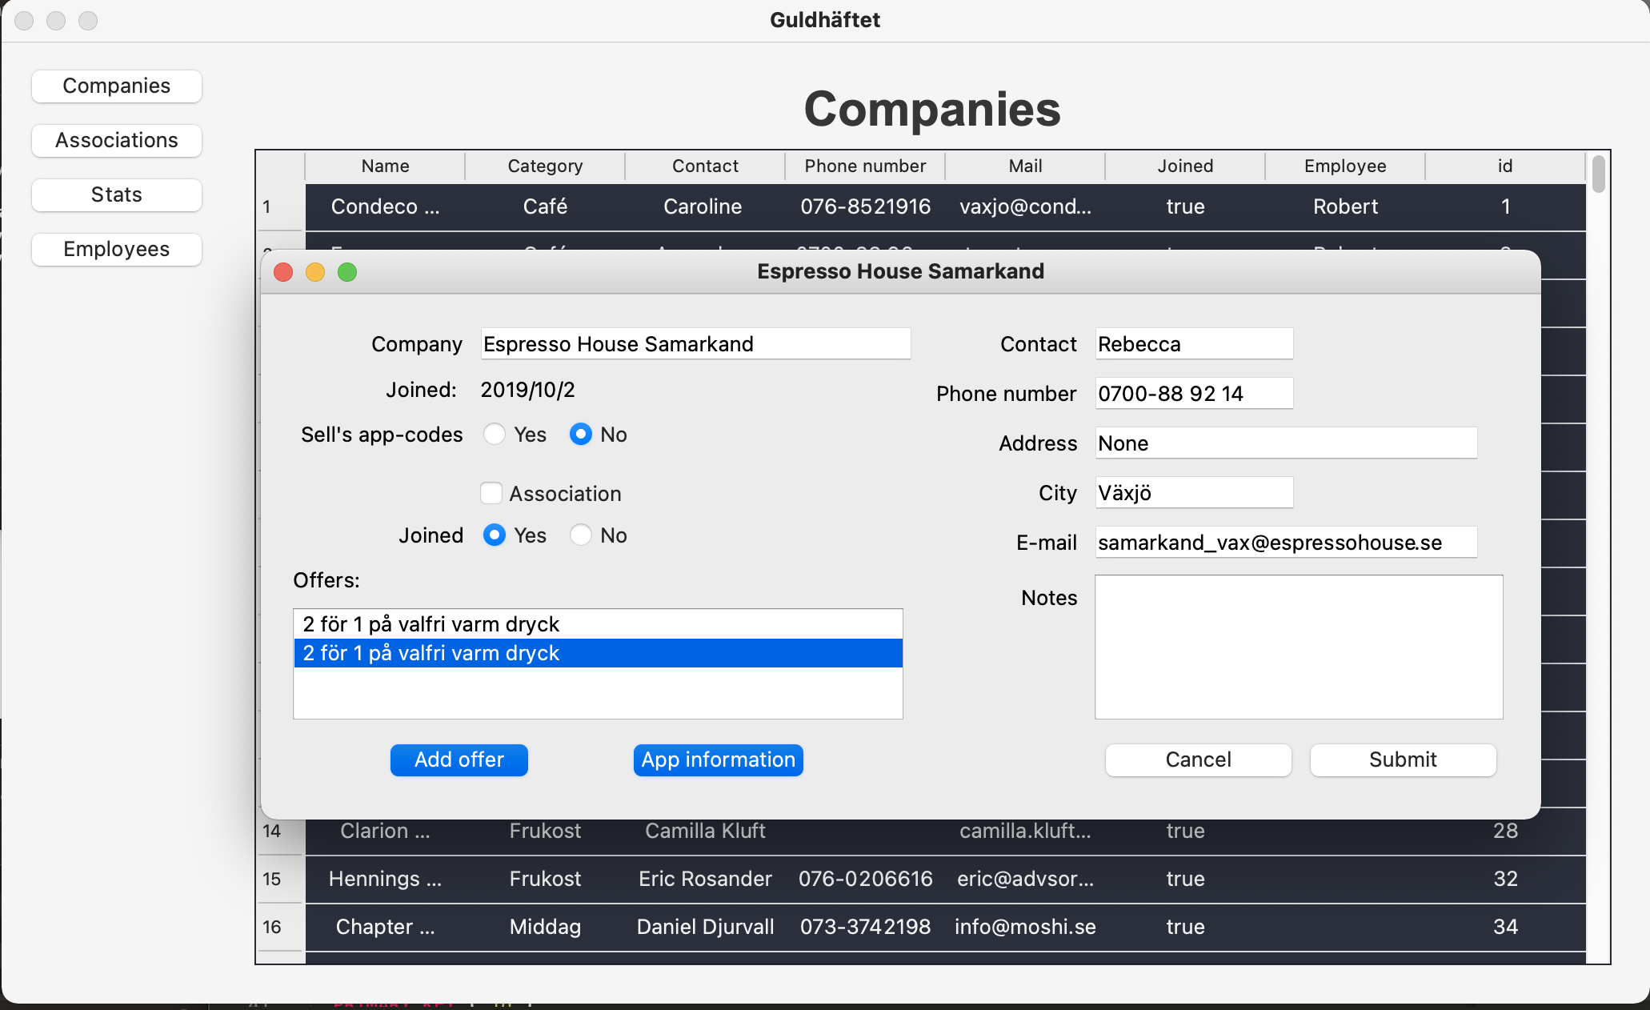Screen dimensions: 1650x1010
Task: Click the companies table vertical scrollbar
Action: (x=1598, y=174)
